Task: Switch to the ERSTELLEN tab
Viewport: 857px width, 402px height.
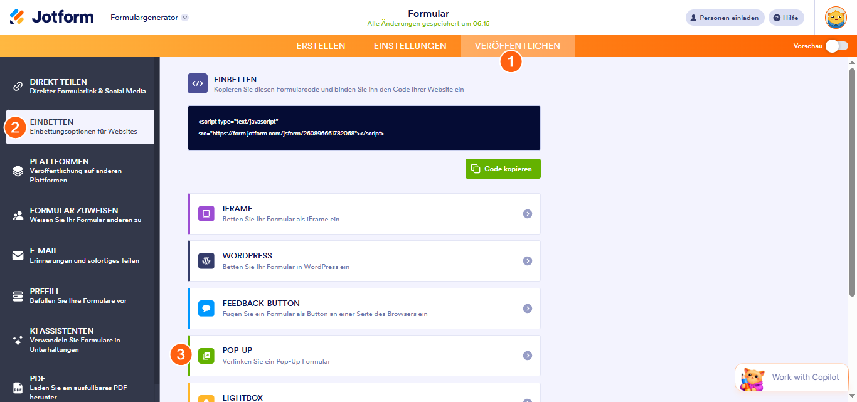Action: pyautogui.click(x=321, y=45)
